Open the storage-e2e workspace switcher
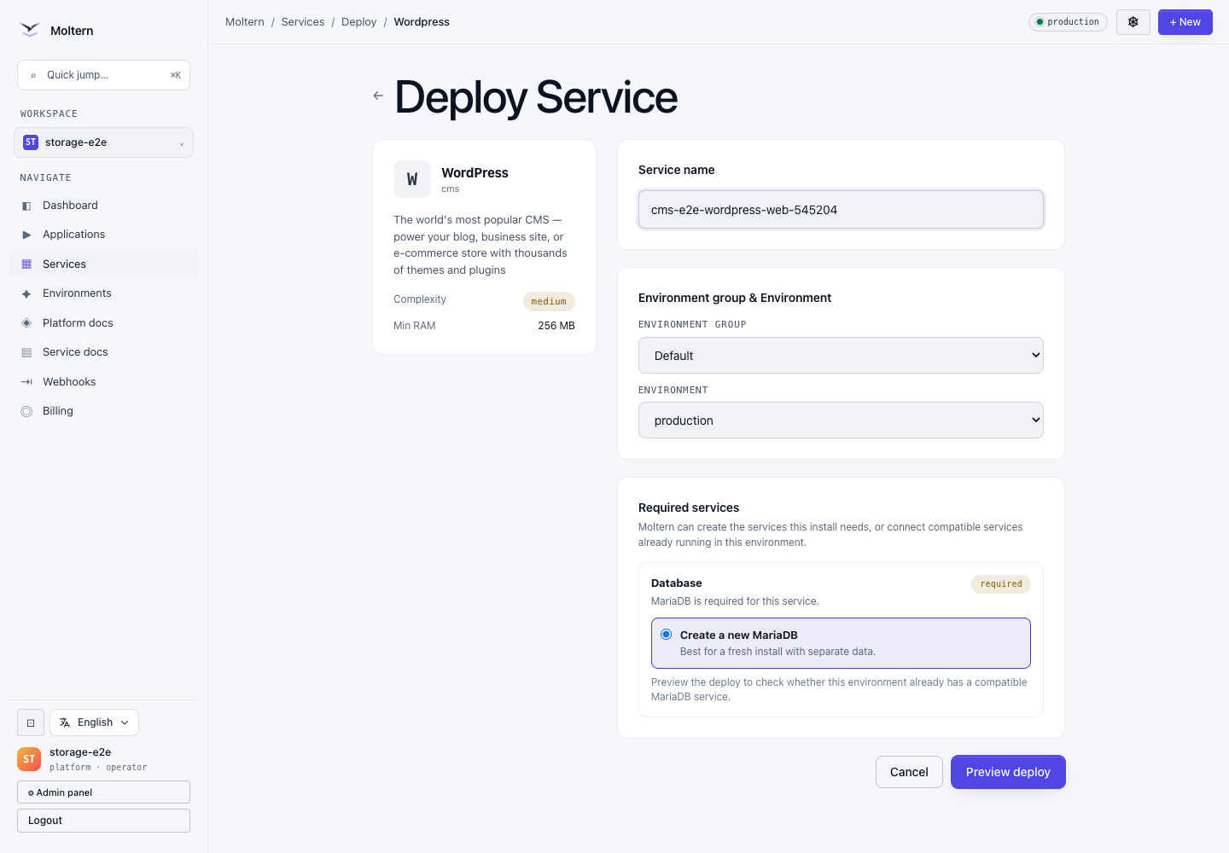This screenshot has height=853, width=1229. (x=103, y=142)
